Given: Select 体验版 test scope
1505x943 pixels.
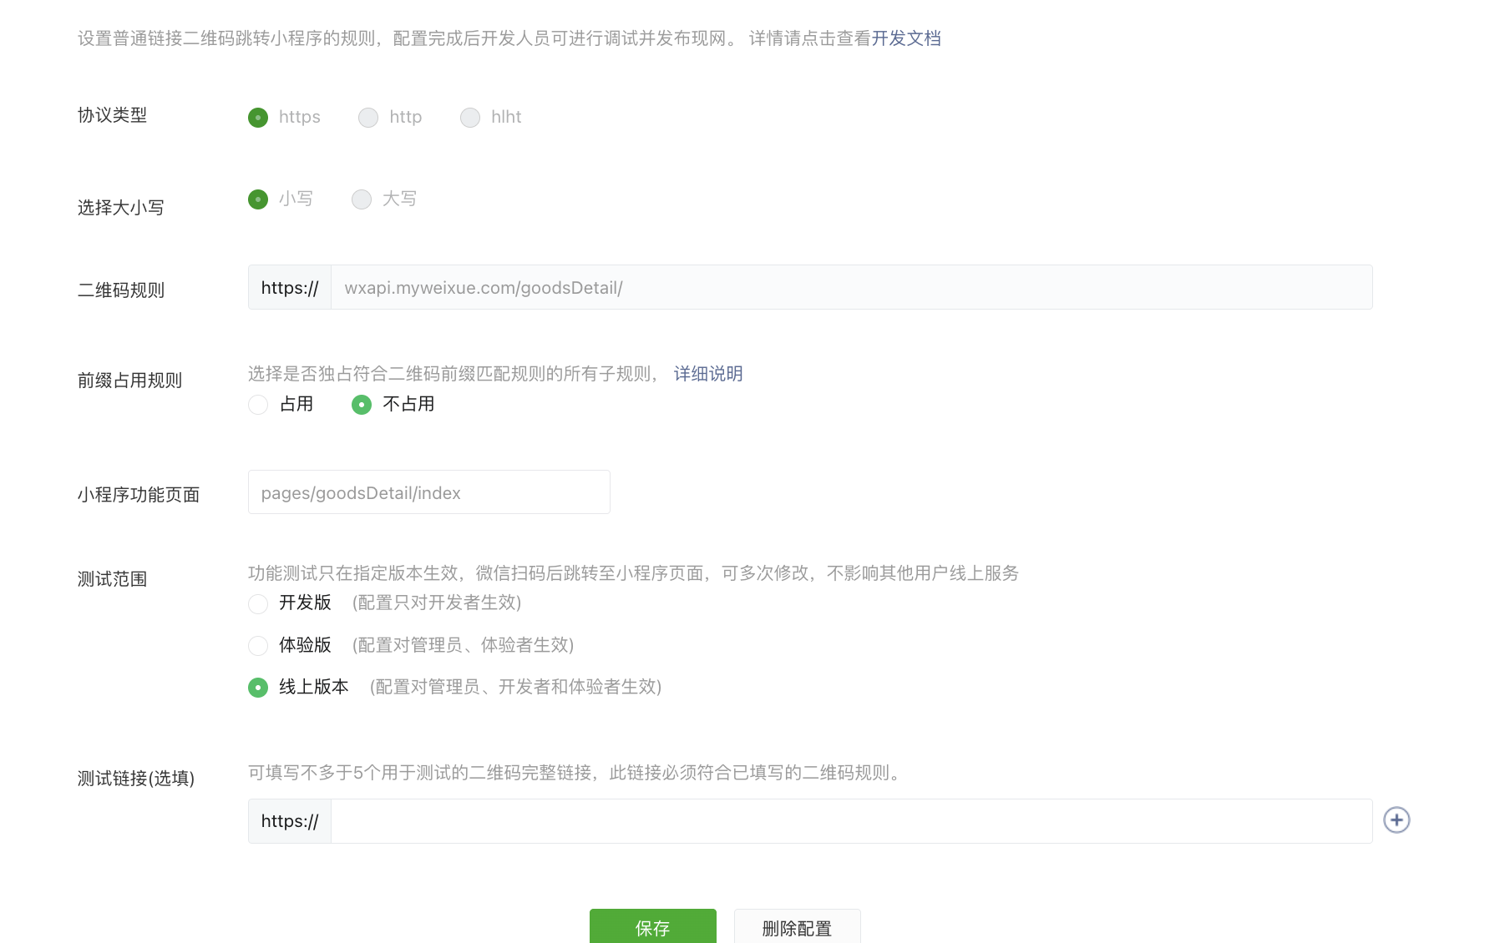Looking at the screenshot, I should click(258, 646).
